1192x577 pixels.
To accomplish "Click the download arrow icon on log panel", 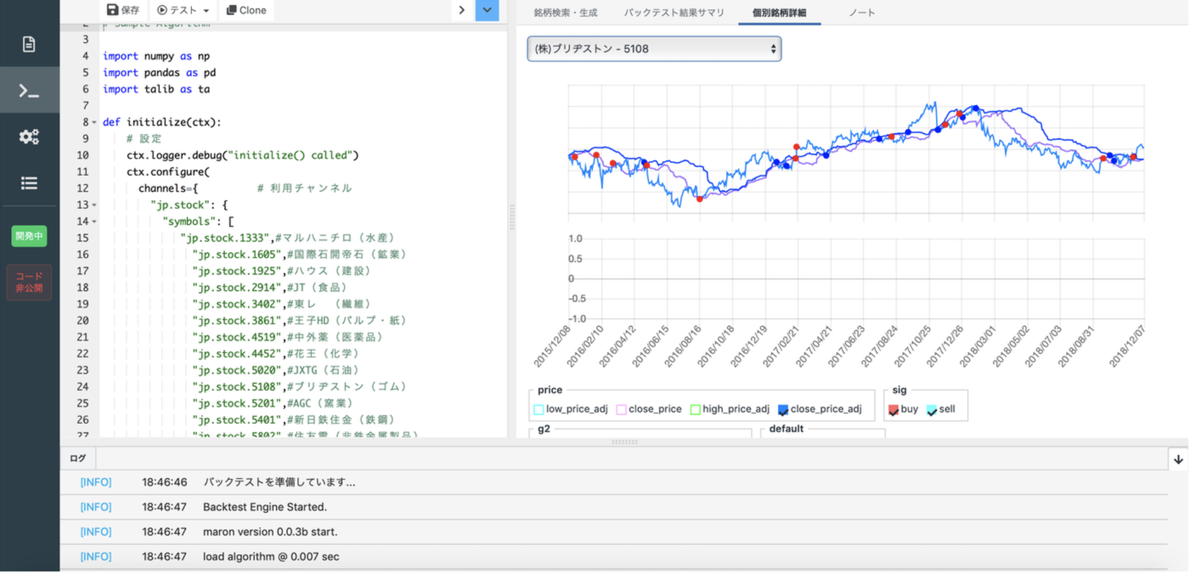I will (1178, 459).
